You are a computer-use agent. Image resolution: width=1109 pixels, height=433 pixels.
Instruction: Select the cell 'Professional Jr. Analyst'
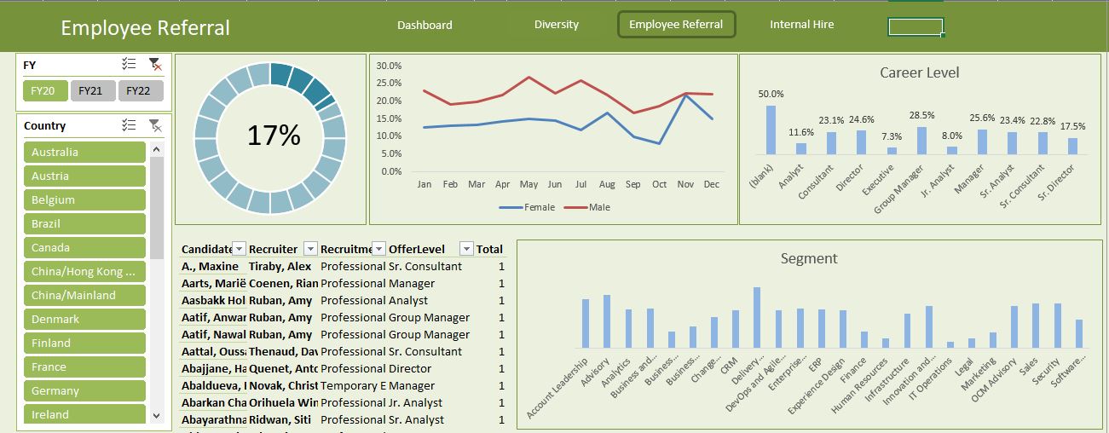coord(381,402)
